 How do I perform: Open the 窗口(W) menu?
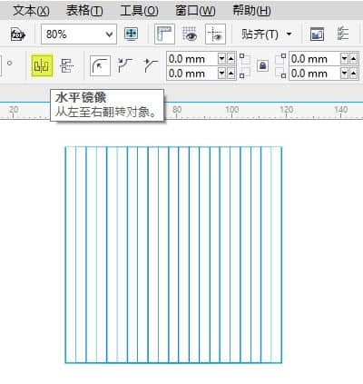(x=195, y=11)
